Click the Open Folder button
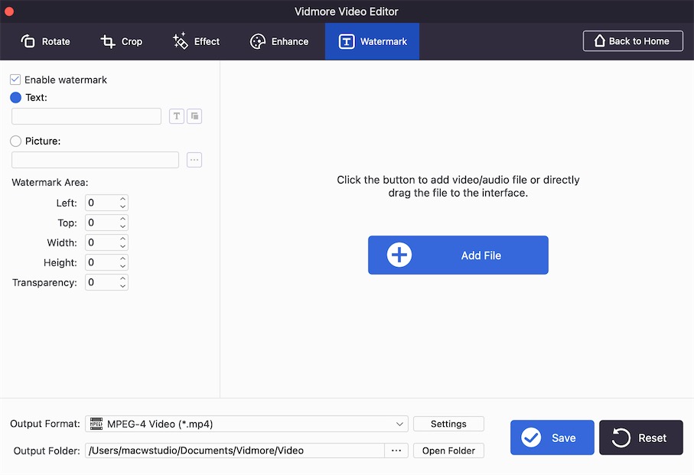This screenshot has width=694, height=475. (x=448, y=451)
